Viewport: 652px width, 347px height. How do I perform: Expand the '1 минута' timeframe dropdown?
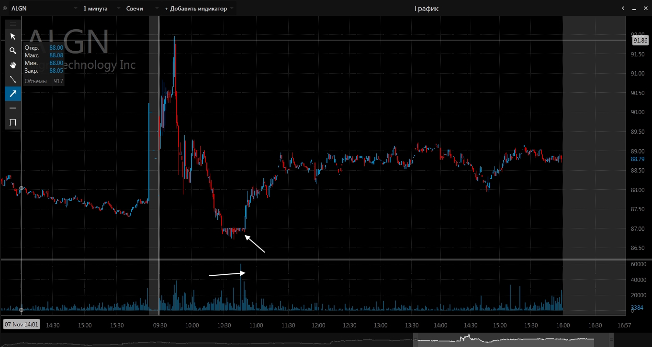pyautogui.click(x=117, y=9)
